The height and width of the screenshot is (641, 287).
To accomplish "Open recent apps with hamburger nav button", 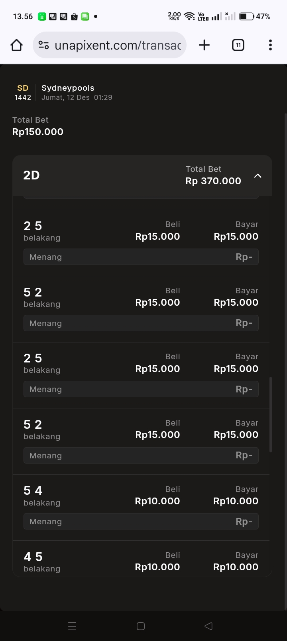I will 72,626.
